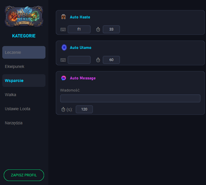The height and width of the screenshot is (185, 206).
Task: Select the Auto Message interval field showing 120
Action: tap(84, 109)
